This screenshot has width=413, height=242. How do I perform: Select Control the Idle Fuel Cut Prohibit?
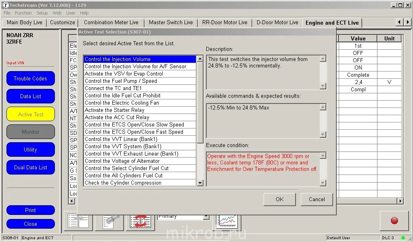(140, 95)
